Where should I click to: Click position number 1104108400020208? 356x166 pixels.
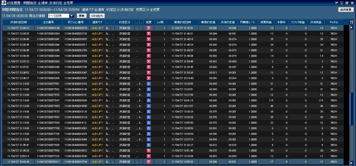[76, 100]
